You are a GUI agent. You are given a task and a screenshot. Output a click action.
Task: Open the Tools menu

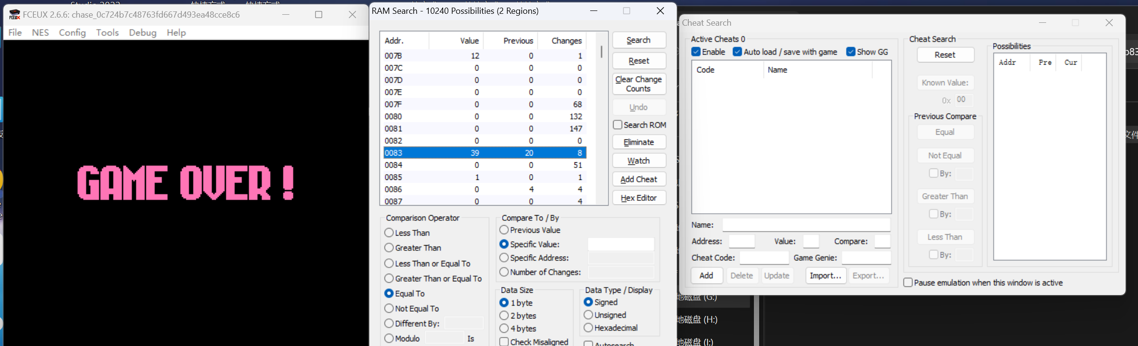[107, 32]
